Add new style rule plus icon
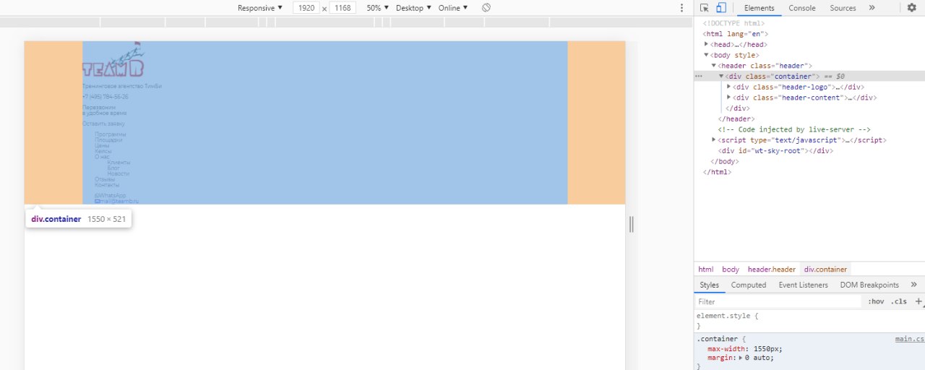The image size is (925, 370). [x=918, y=301]
